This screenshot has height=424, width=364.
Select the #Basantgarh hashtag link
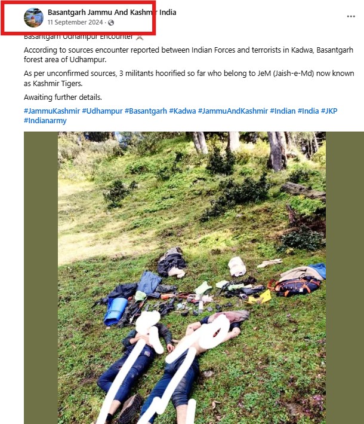pos(146,111)
